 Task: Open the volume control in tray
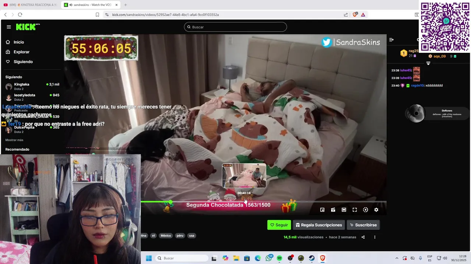pos(445,258)
